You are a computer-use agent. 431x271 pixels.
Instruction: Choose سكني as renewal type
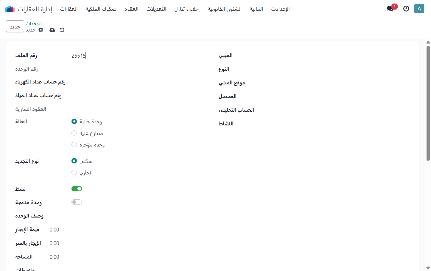click(x=74, y=161)
